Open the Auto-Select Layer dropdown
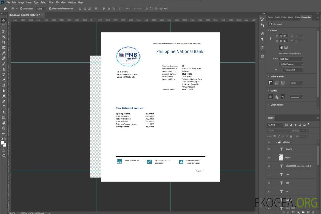The image size is (321, 214). point(41,9)
